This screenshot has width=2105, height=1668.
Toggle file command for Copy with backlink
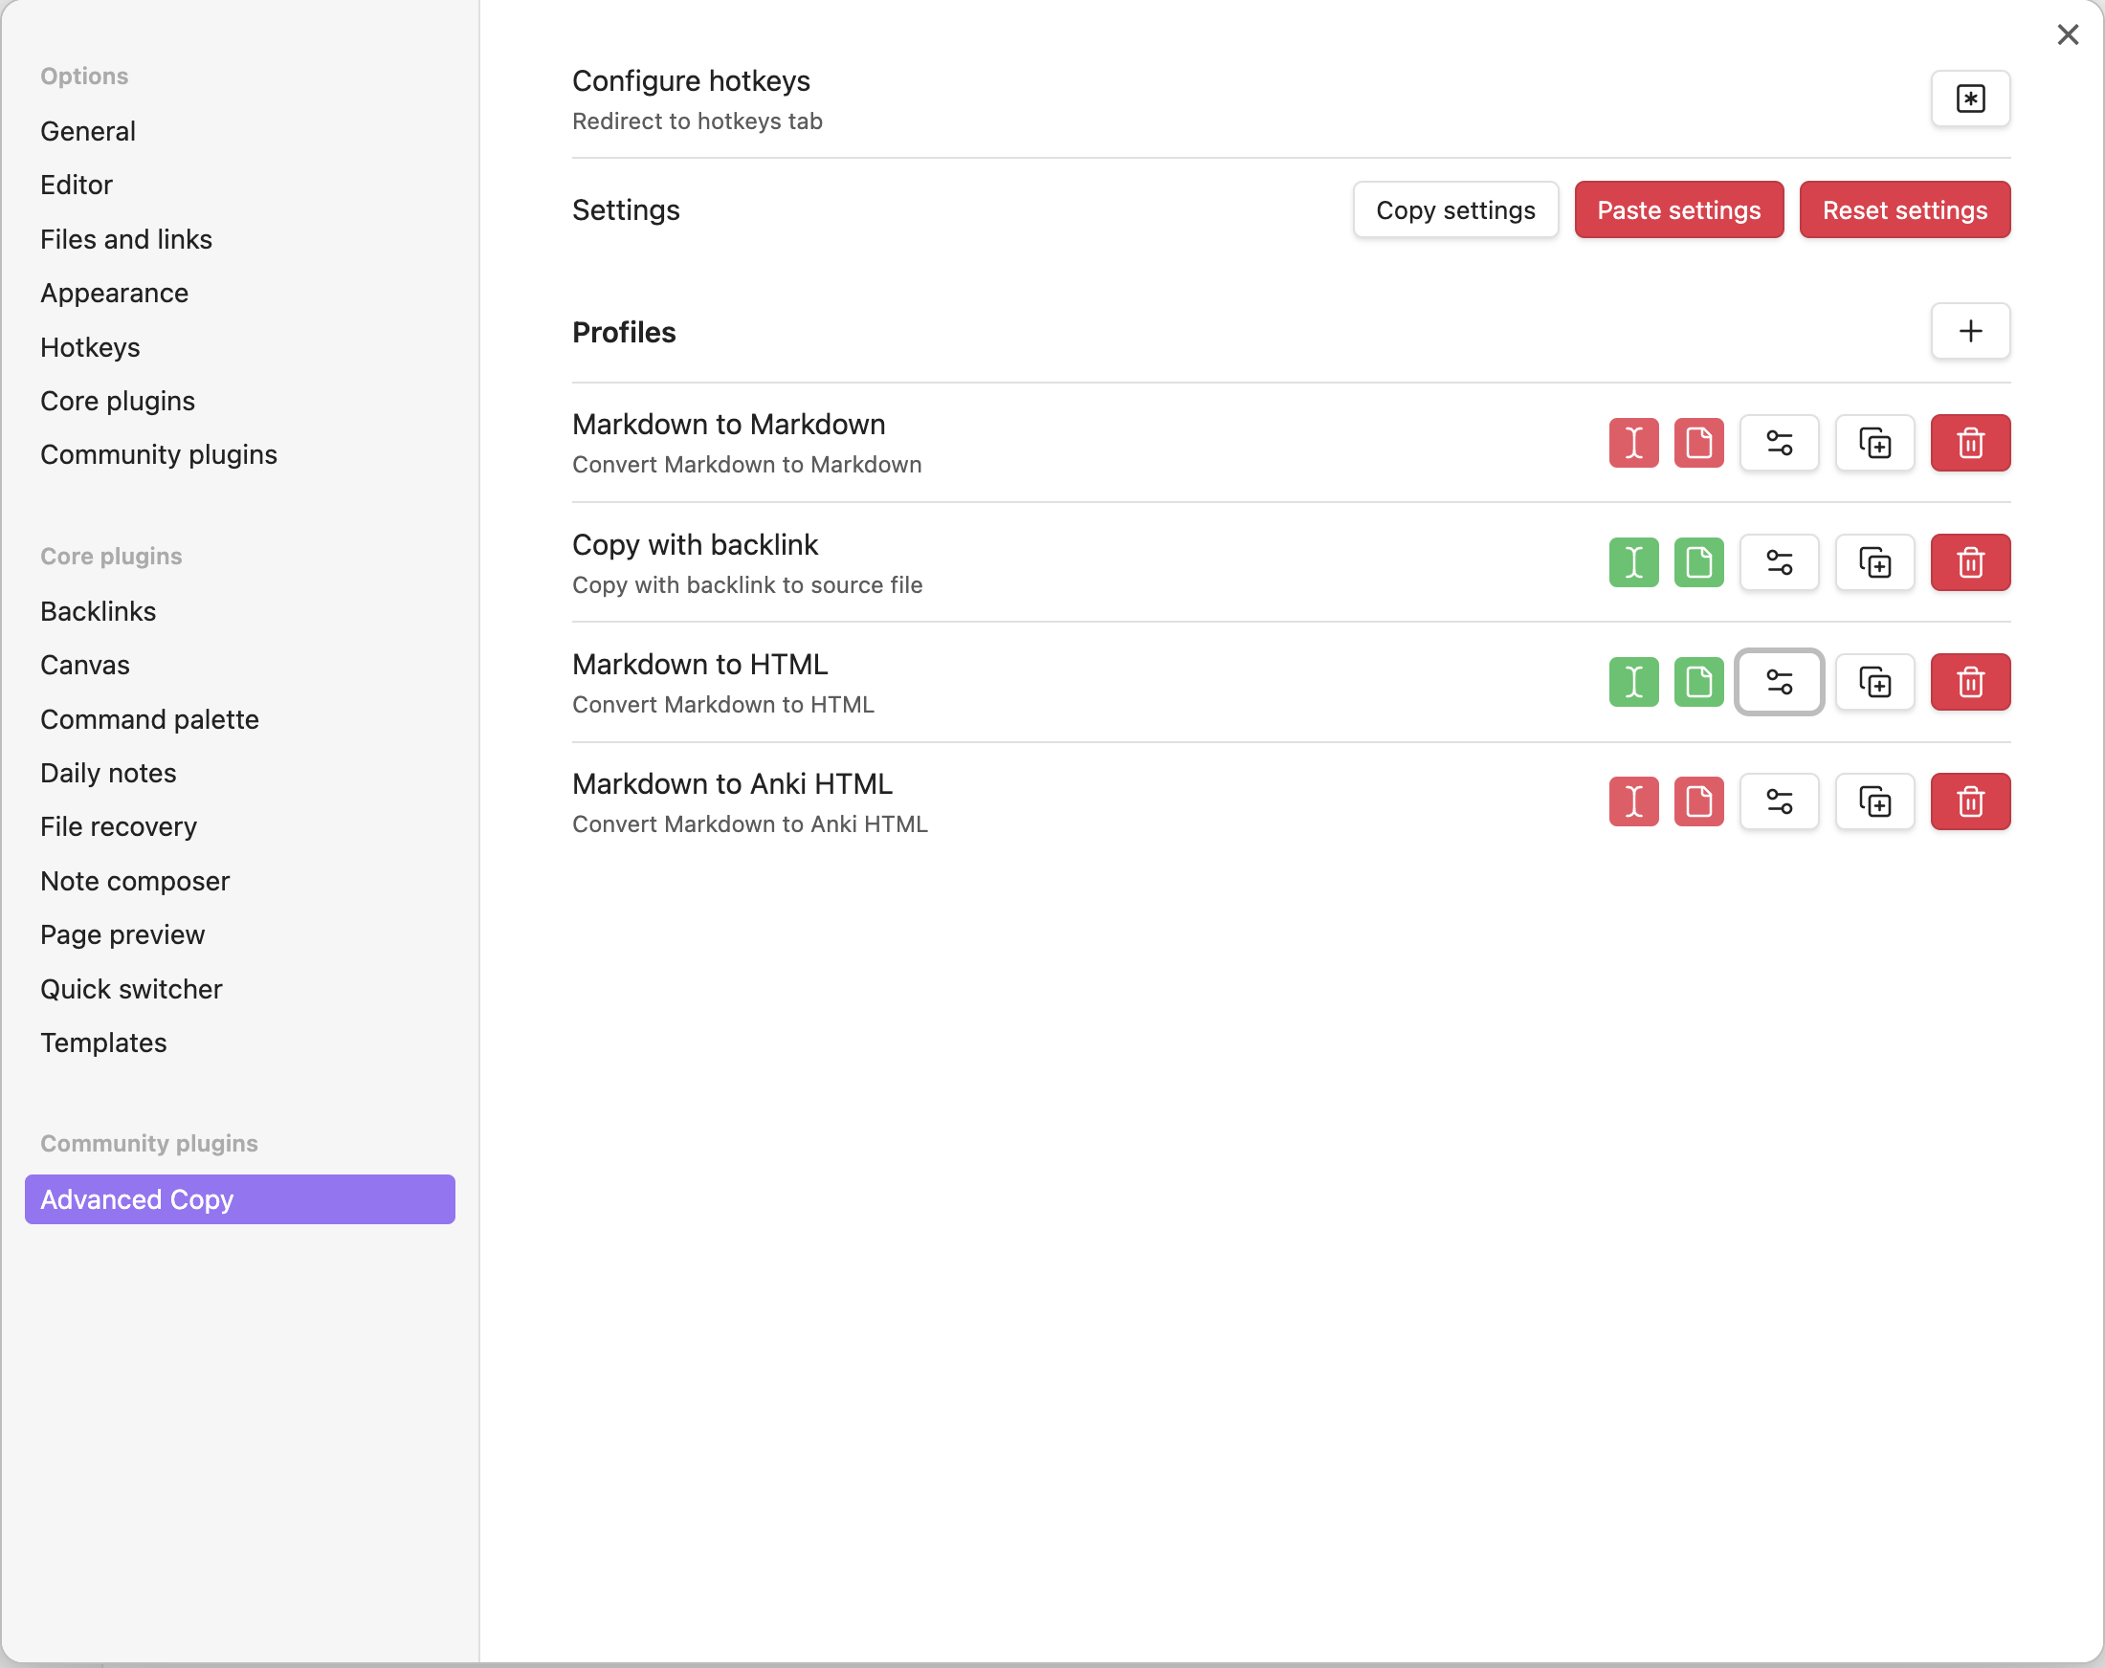(1697, 563)
